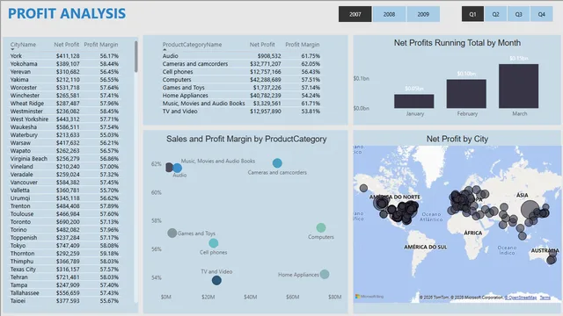Sort city table by CityName header
The width and height of the screenshot is (563, 316).
click(23, 45)
